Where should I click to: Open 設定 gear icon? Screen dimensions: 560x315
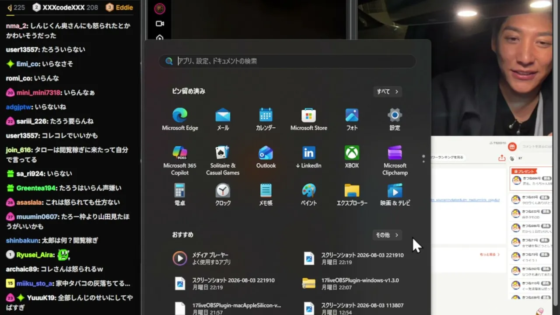click(395, 119)
